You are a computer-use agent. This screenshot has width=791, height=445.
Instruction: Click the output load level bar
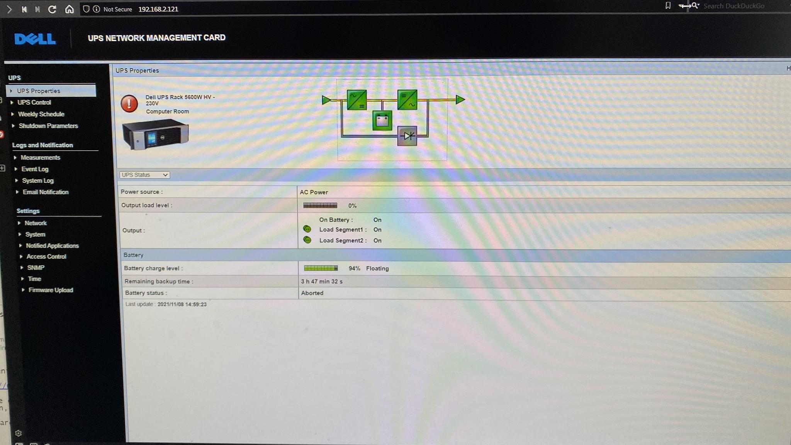(320, 206)
